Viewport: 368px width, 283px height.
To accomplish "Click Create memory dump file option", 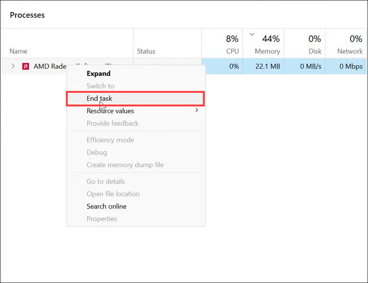I will (125, 165).
